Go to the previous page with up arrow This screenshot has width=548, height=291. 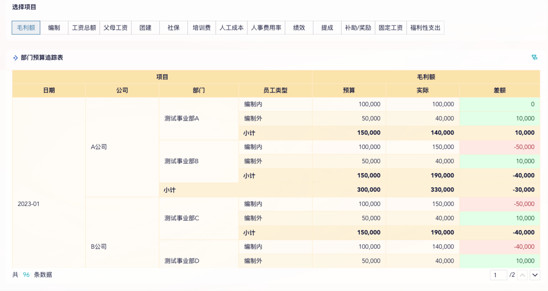pos(523,275)
